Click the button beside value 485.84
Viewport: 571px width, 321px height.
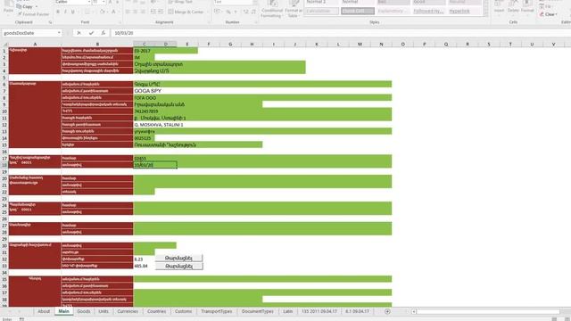point(178,266)
